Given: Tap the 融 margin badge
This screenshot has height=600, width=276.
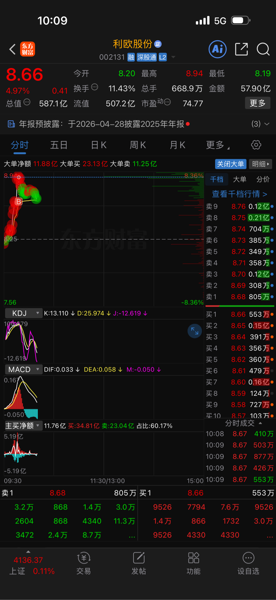Looking at the screenshot, I should point(131,57).
